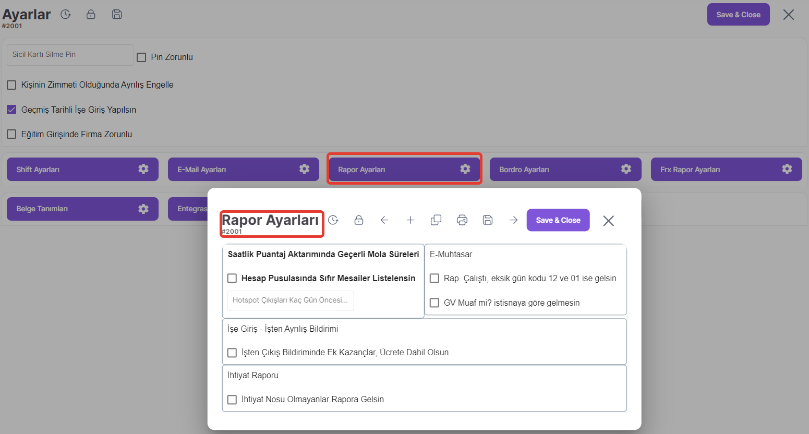Go to next record with right arrow

[x=514, y=220]
